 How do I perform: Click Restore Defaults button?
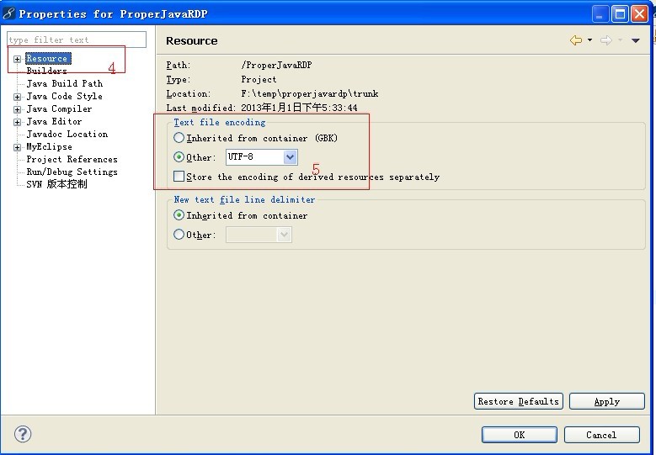[x=519, y=401]
